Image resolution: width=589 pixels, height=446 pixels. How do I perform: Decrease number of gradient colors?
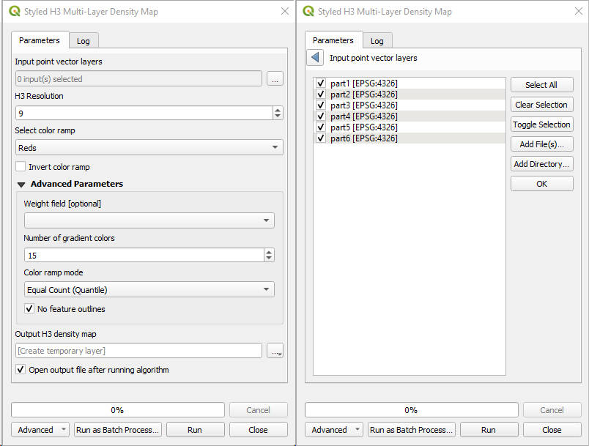[x=269, y=258]
